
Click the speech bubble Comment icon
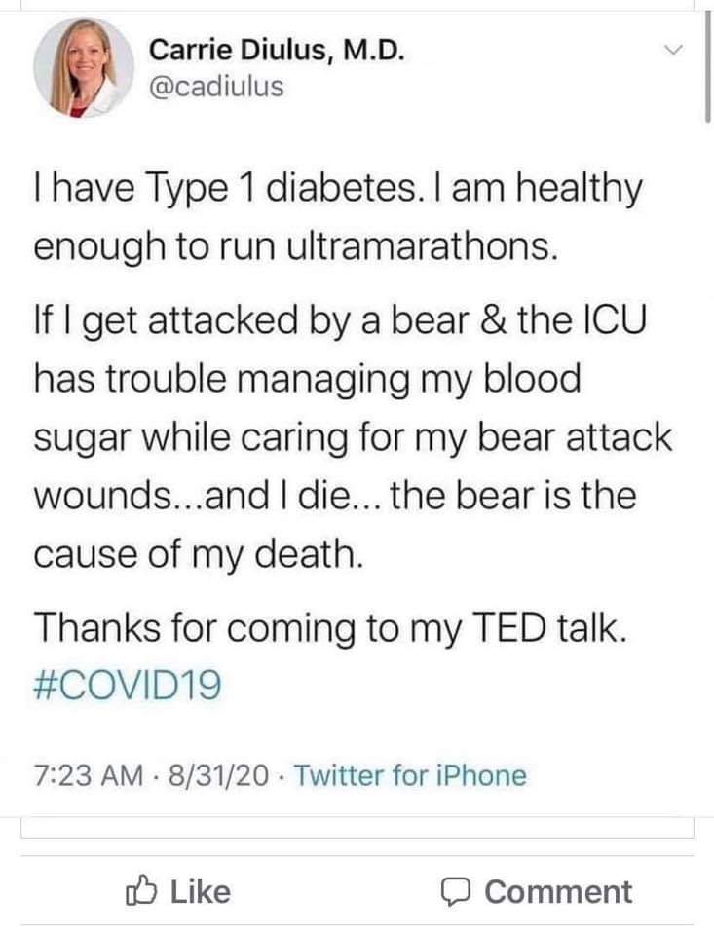click(457, 892)
